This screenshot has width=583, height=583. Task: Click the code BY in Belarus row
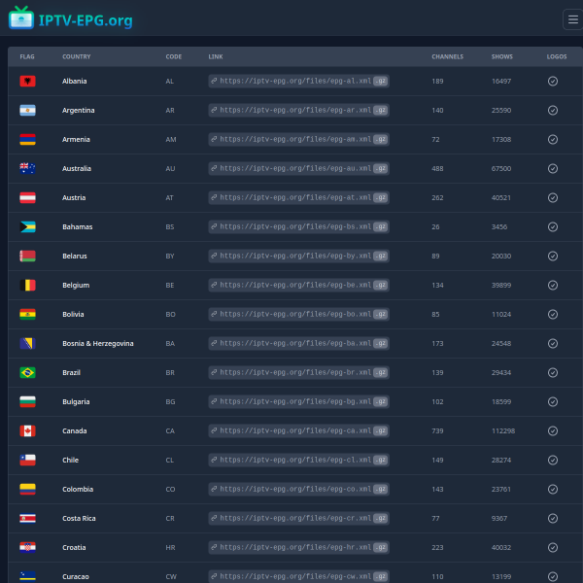pyautogui.click(x=170, y=256)
